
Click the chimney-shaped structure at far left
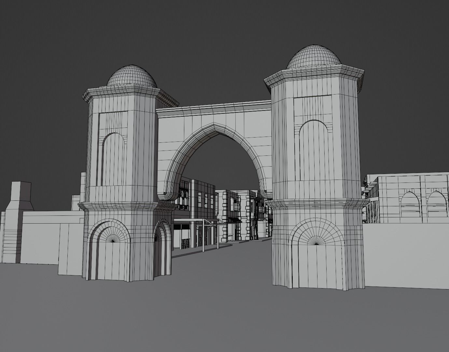(x=18, y=222)
